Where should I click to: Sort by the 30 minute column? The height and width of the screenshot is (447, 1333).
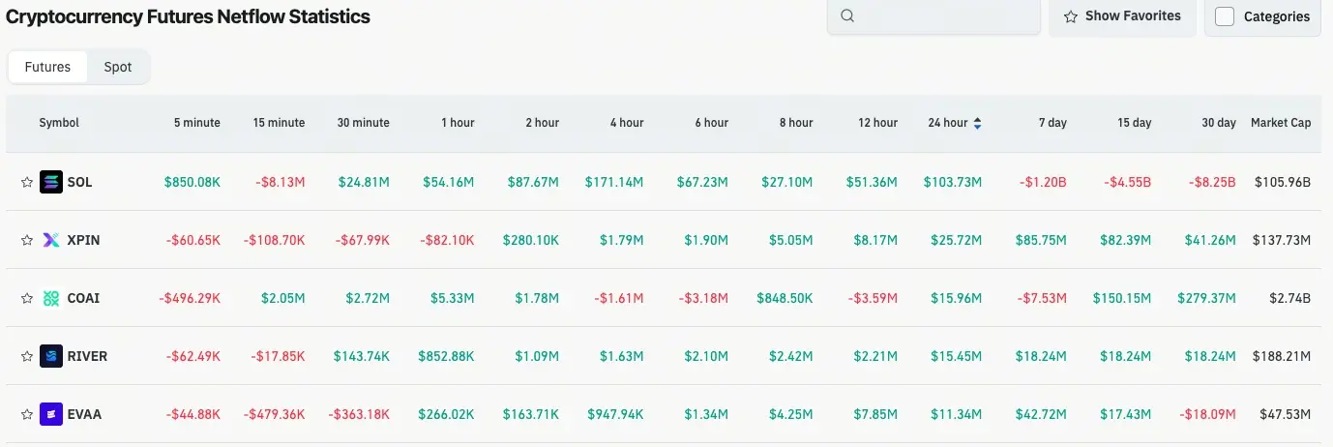[x=364, y=123]
